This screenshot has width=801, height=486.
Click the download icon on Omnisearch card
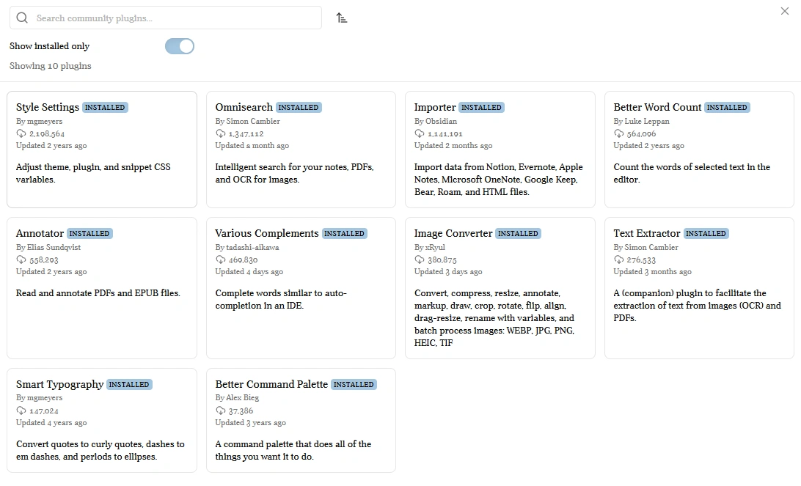tap(221, 134)
